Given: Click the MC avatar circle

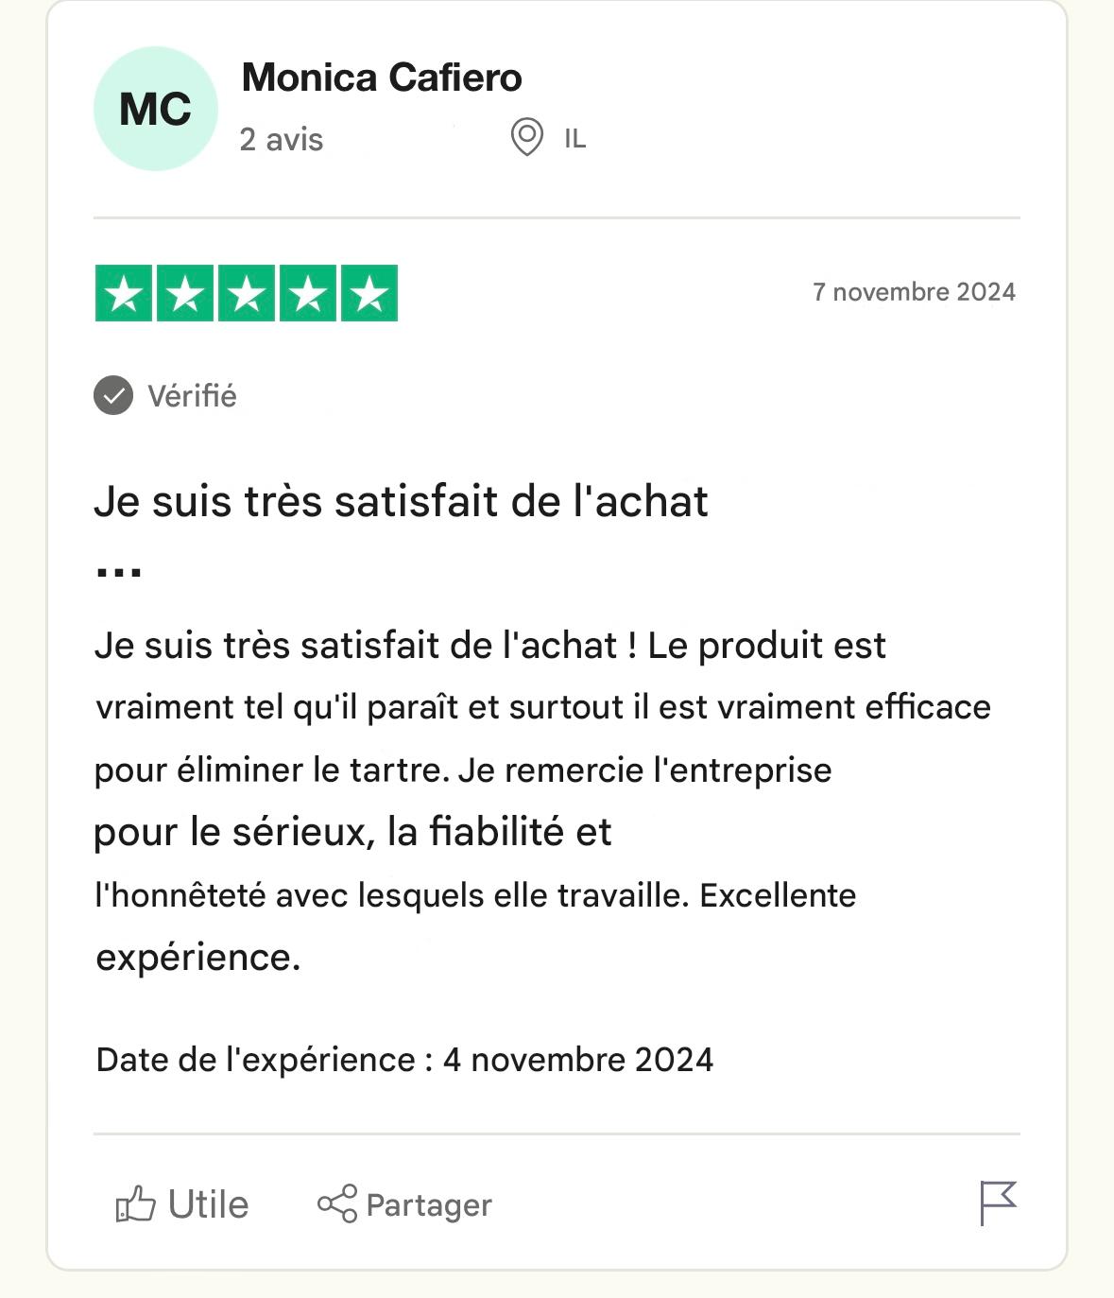Looking at the screenshot, I should 156,109.
